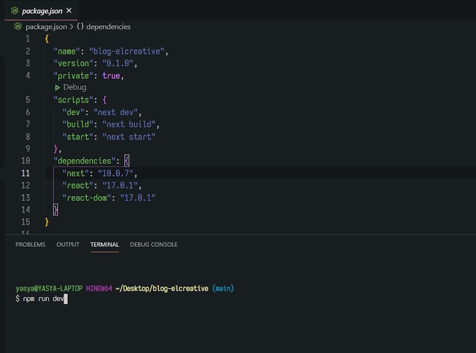Click the "npm run dev" terminal command
The width and height of the screenshot is (476, 353).
pos(44,299)
